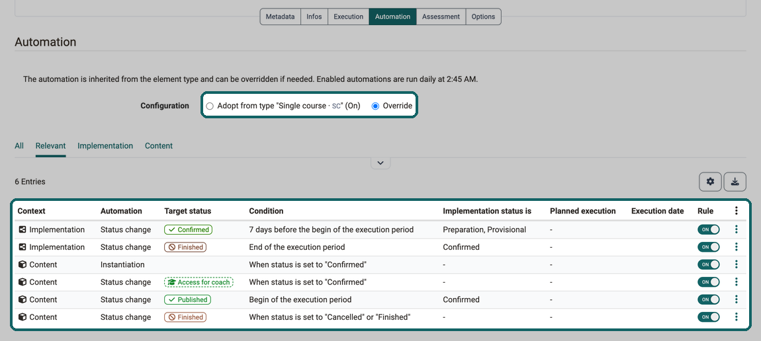Screen dimensions: 761x341
Task: Open actions menu for Access for coach row
Action: (x=737, y=282)
